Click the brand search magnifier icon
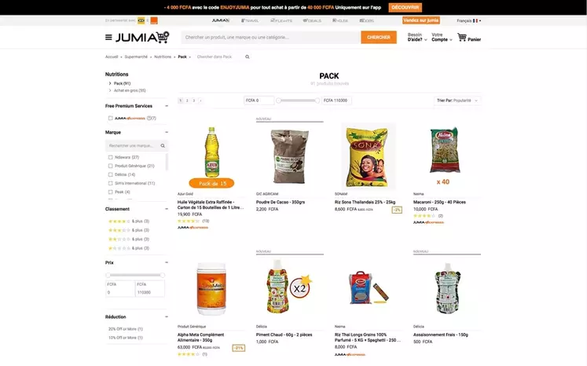 (x=163, y=145)
